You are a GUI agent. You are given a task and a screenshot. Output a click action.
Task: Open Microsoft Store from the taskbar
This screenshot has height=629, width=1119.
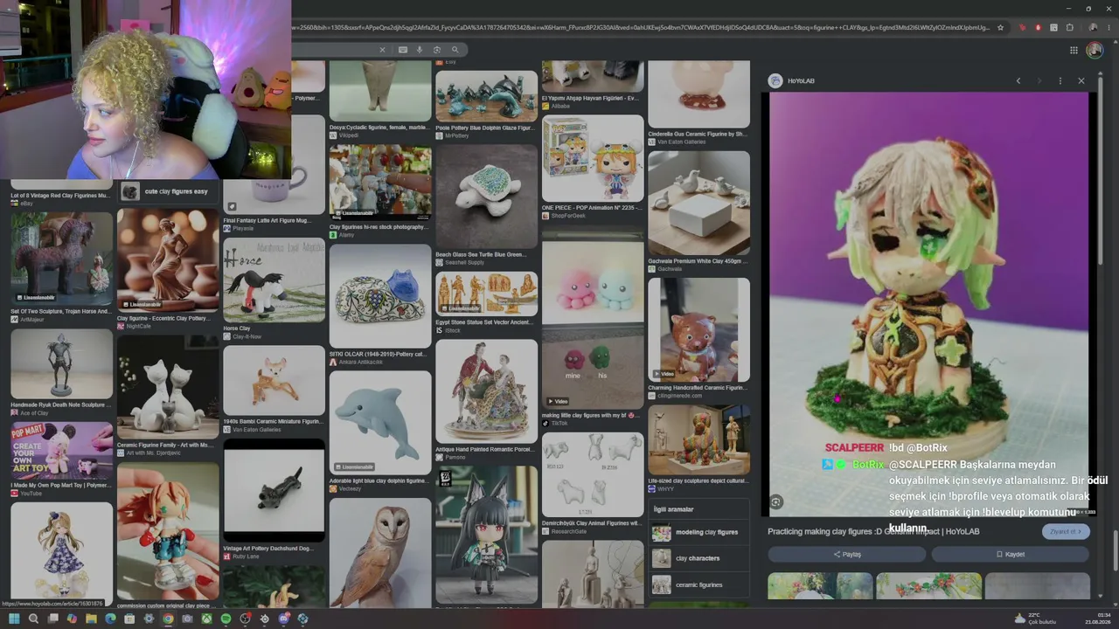pos(129,619)
